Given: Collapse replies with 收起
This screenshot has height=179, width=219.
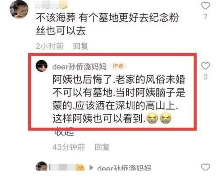Looking at the screenshot, I should pos(64,132).
